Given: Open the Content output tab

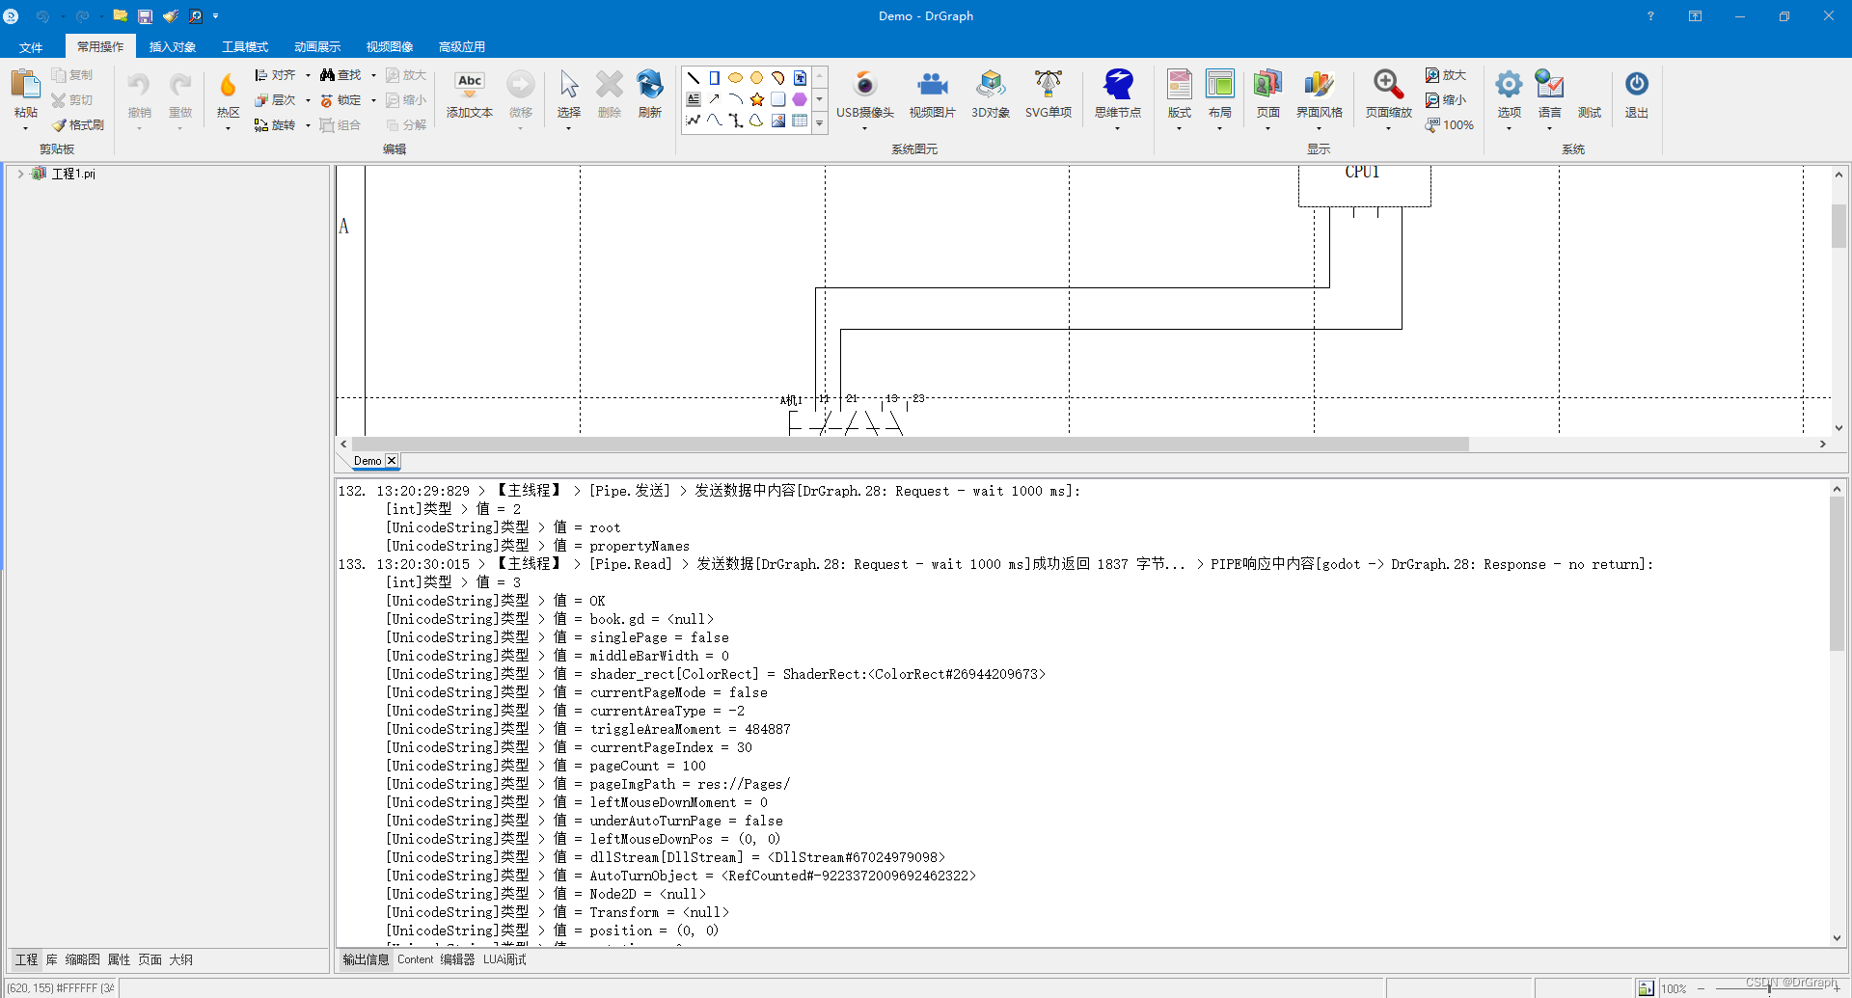Looking at the screenshot, I should [416, 959].
